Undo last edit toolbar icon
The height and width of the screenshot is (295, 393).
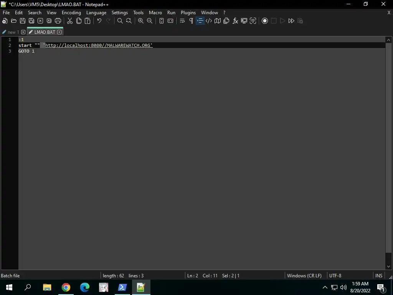click(99, 21)
